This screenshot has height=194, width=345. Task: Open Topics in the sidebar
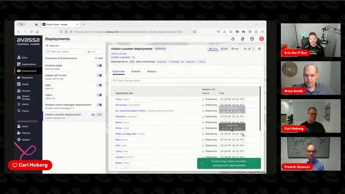[23, 110]
